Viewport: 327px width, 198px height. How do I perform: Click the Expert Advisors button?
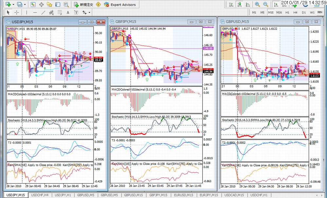click(x=120, y=5)
